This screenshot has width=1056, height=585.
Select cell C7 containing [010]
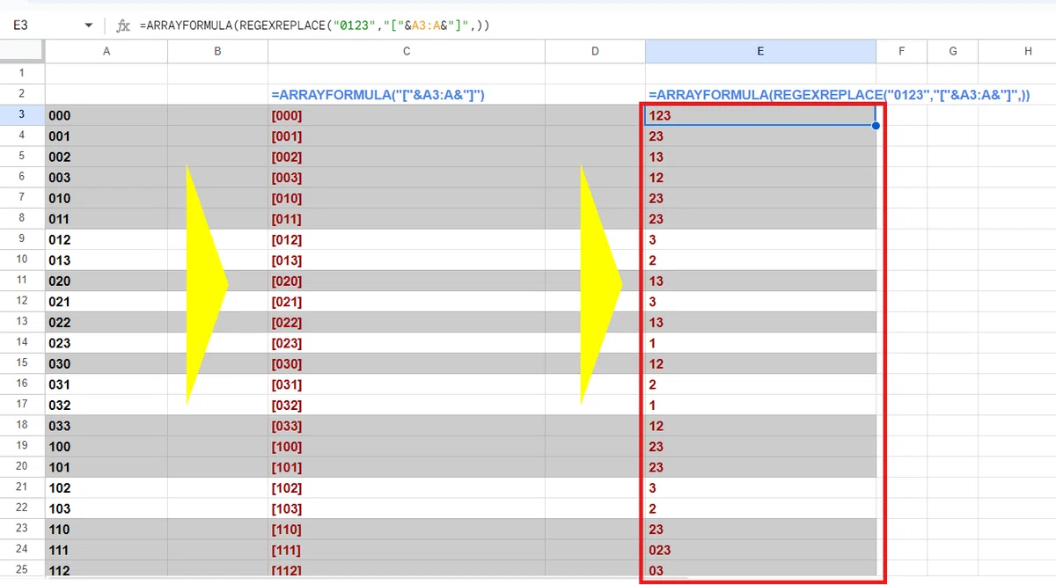point(407,198)
